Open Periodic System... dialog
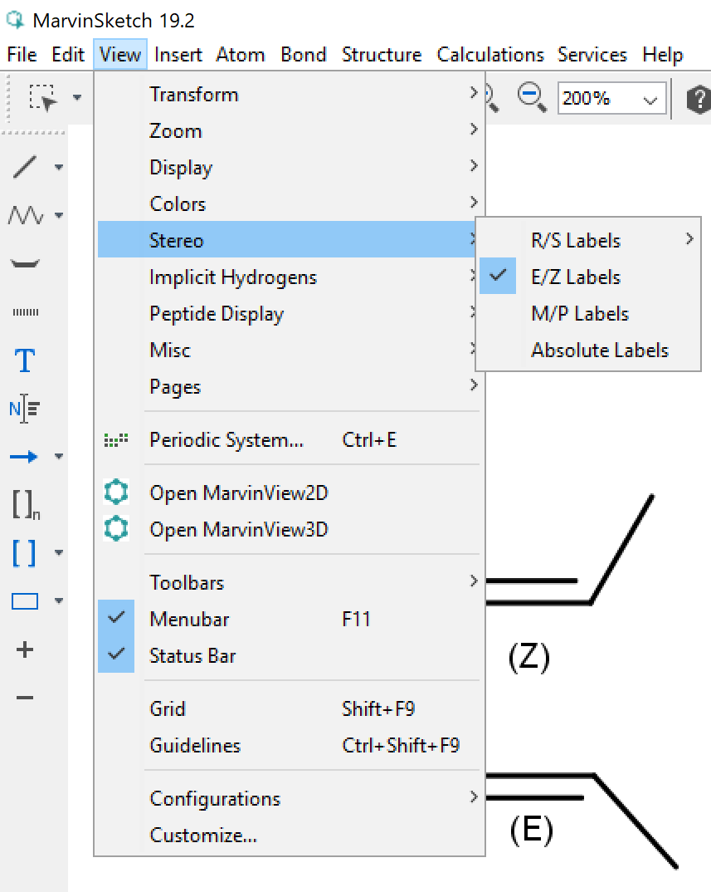 coord(226,440)
